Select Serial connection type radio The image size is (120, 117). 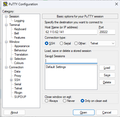(61, 43)
